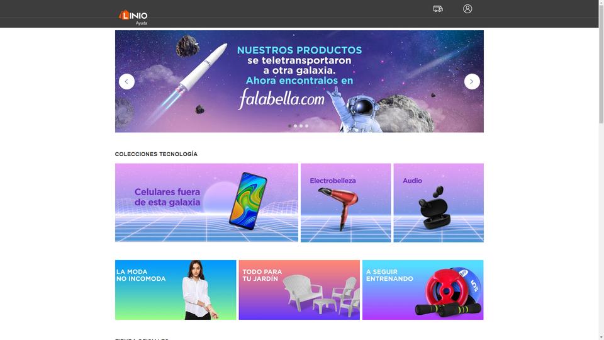The width and height of the screenshot is (604, 340).
Task: Select the fourth carousel dot indicator
Action: 306,126
